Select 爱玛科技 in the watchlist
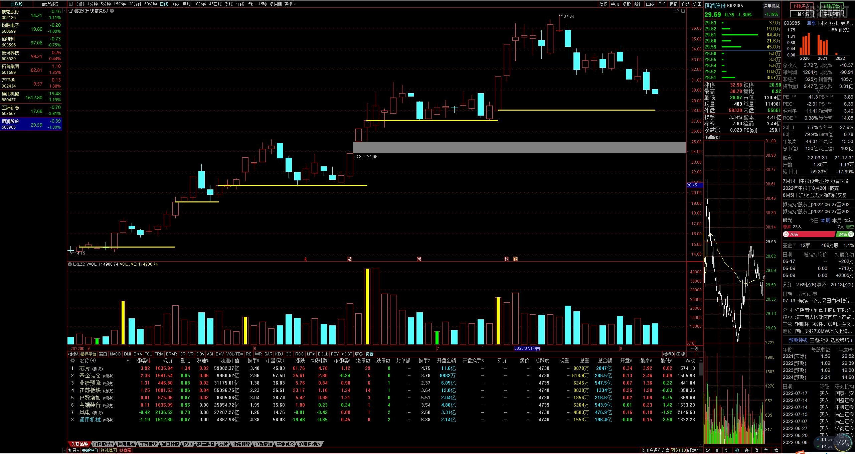The height and width of the screenshot is (454, 855). tap(31, 55)
